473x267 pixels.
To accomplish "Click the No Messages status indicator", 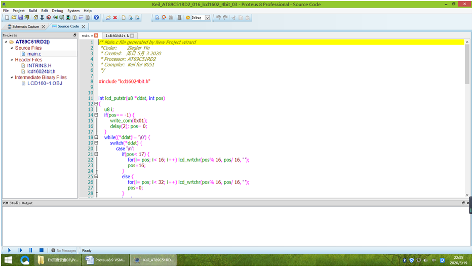I will pos(64,250).
